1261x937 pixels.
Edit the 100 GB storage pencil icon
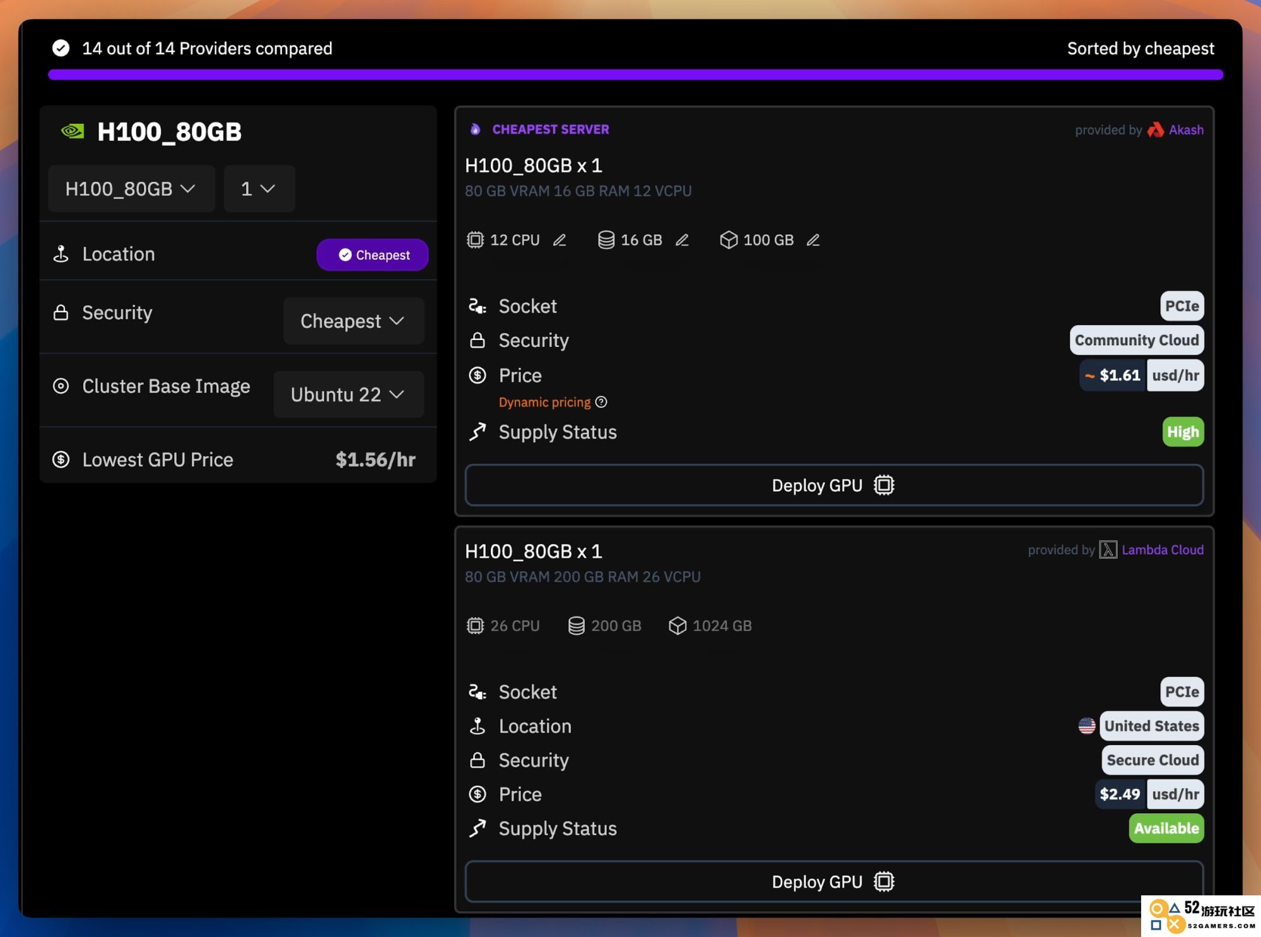click(813, 240)
